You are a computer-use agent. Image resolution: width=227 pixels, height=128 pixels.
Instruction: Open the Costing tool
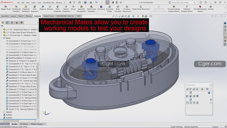click(210, 8)
